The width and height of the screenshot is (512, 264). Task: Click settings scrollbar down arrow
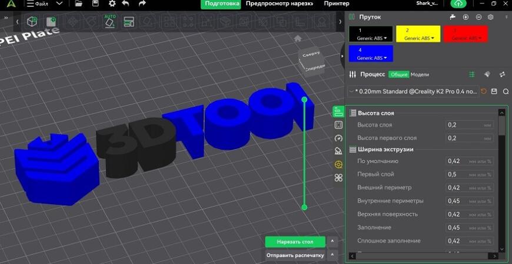(x=502, y=249)
